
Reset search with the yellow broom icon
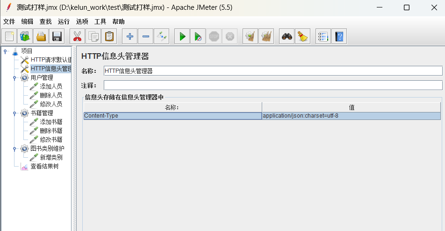coord(302,36)
